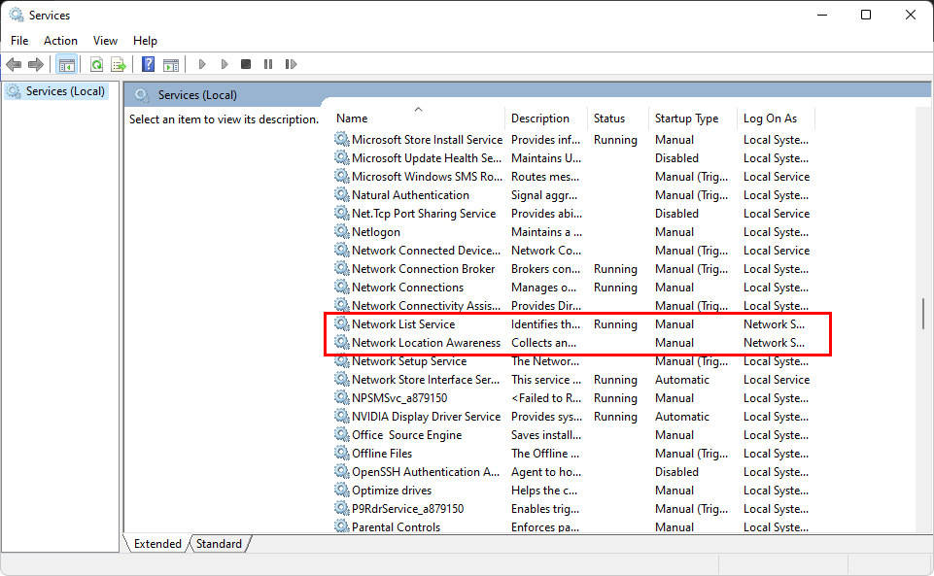The height and width of the screenshot is (576, 934).
Task: Click the gear icon beside Natural Authentication
Action: pos(341,194)
